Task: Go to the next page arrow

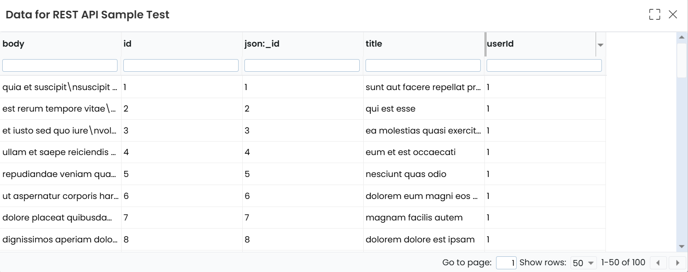Action: click(x=677, y=263)
